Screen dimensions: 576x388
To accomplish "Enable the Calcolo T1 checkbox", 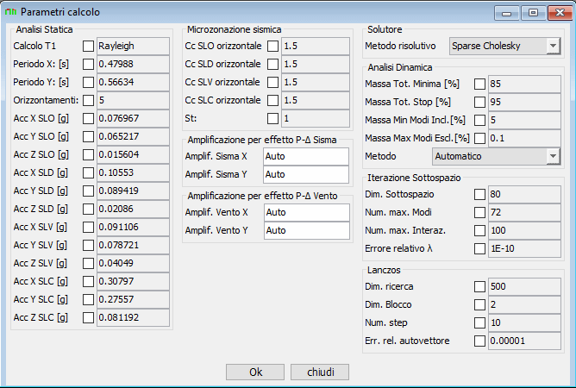I will point(88,46).
